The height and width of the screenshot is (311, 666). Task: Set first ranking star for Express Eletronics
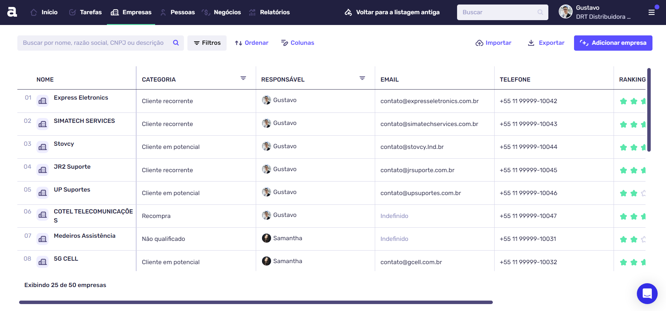pos(623,101)
